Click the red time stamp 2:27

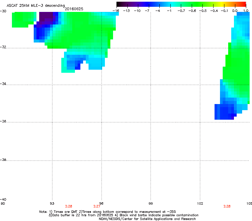[97, 206]
